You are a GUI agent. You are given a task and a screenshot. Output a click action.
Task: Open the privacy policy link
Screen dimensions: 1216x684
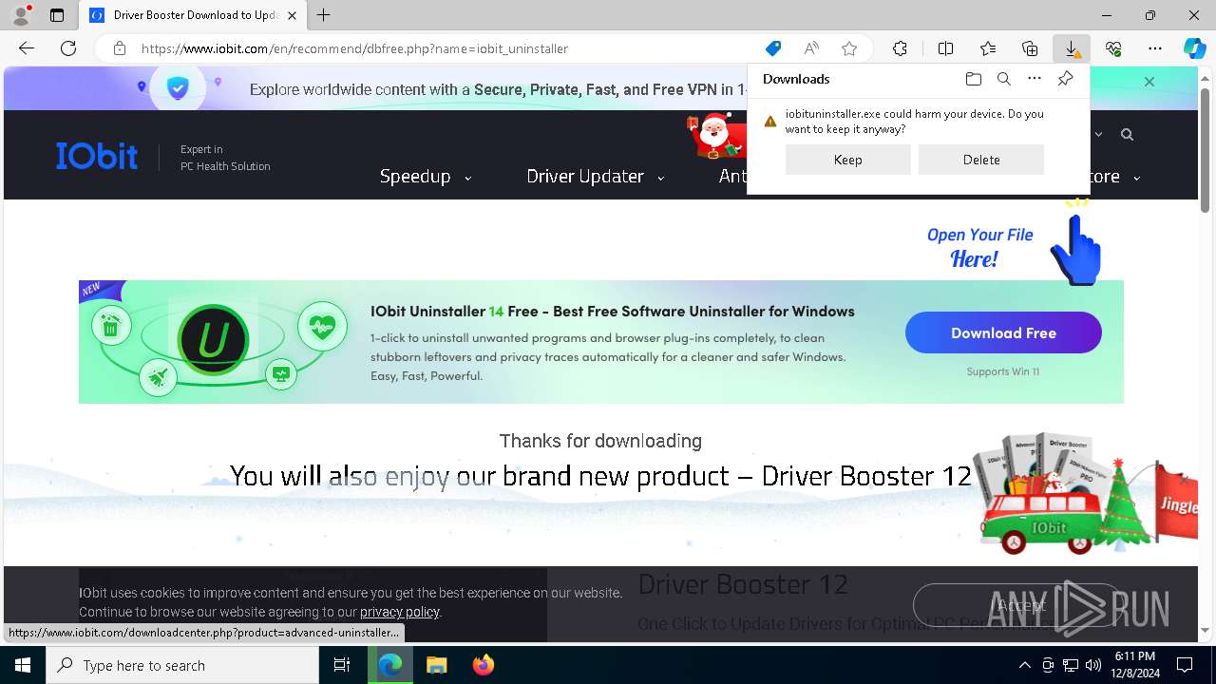(400, 612)
